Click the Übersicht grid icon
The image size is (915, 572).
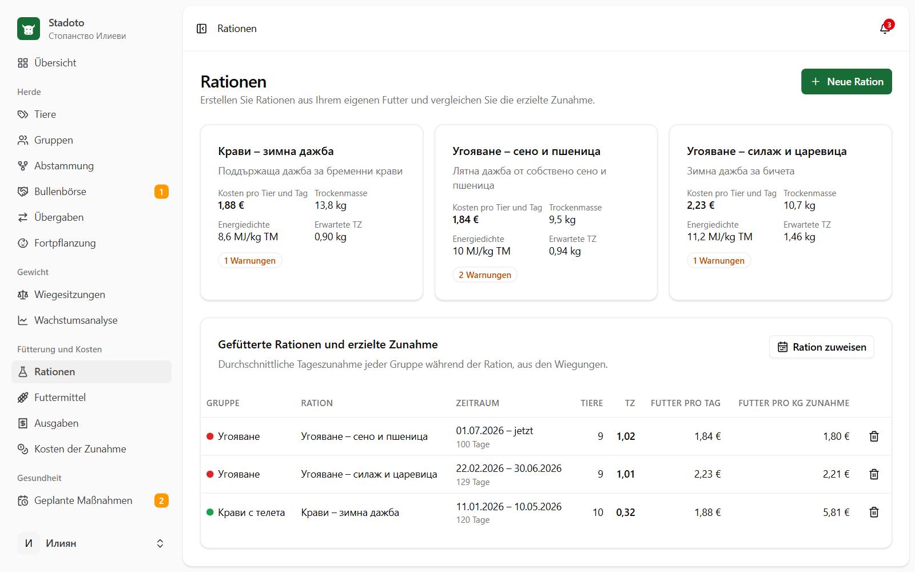[23, 63]
